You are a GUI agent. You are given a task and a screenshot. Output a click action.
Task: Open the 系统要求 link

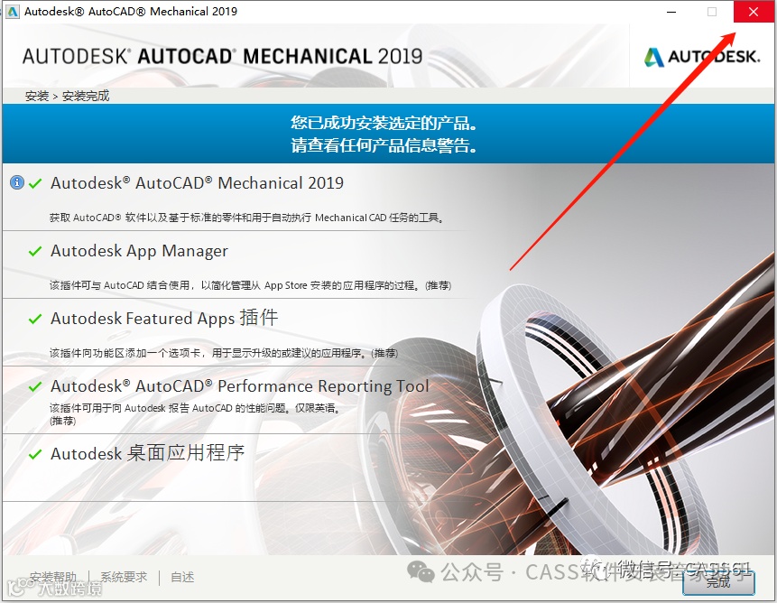click(124, 577)
